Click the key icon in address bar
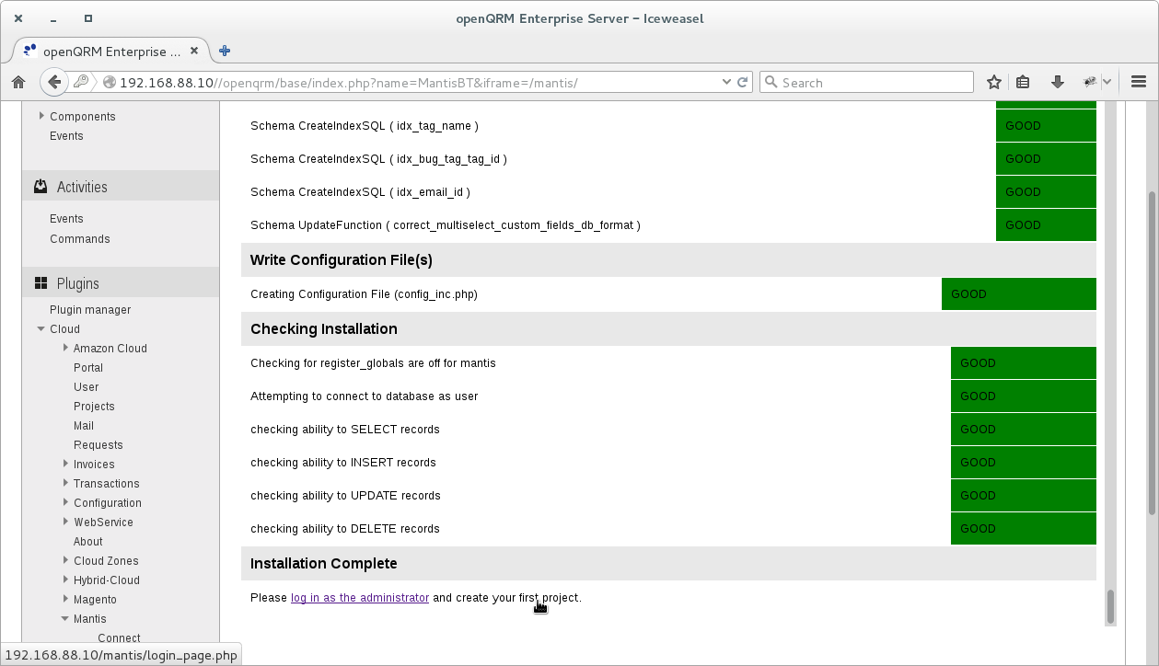Viewport: 1159px width, 666px height. click(x=81, y=82)
